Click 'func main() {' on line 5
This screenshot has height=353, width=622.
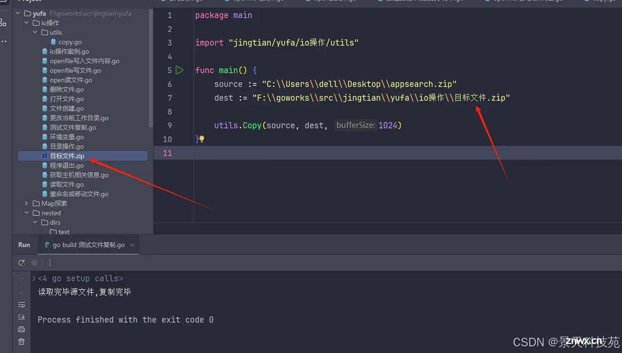(x=226, y=70)
